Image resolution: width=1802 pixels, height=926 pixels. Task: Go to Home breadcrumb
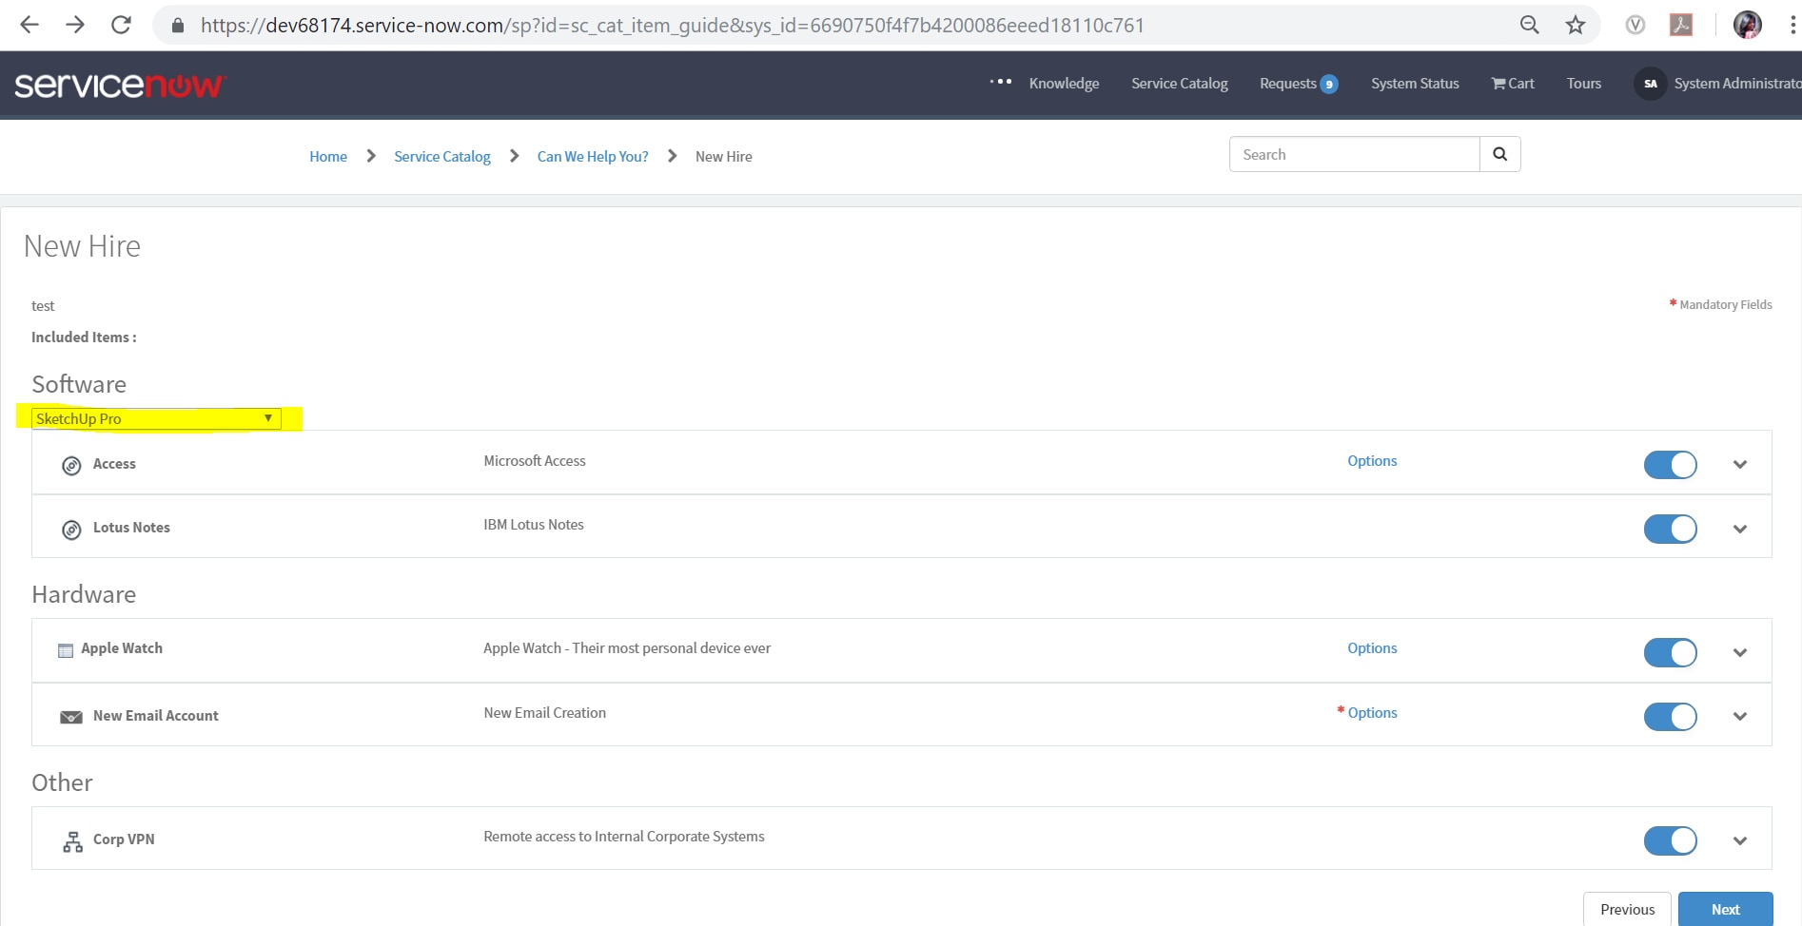click(x=328, y=156)
